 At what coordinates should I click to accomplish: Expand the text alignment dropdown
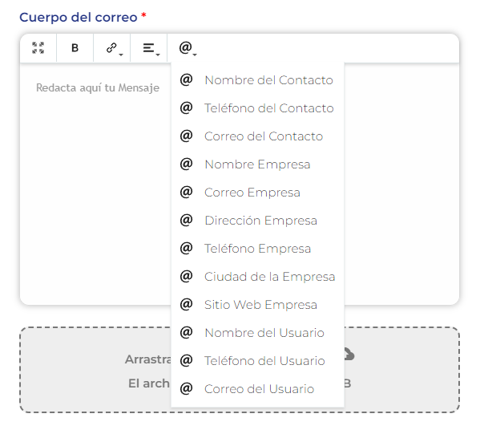click(149, 48)
